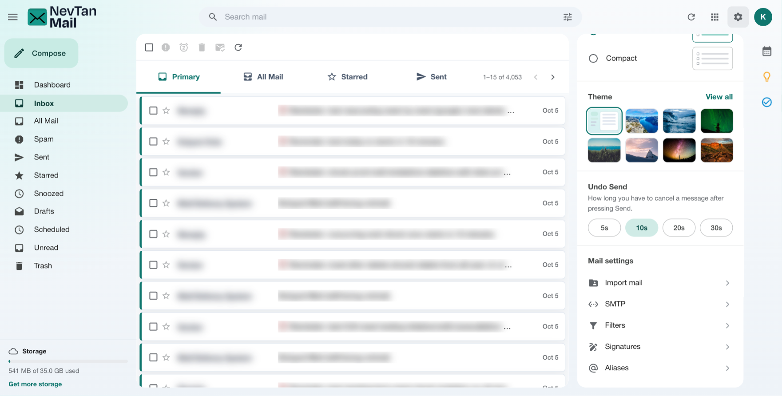Click Get more storage link

click(x=35, y=384)
